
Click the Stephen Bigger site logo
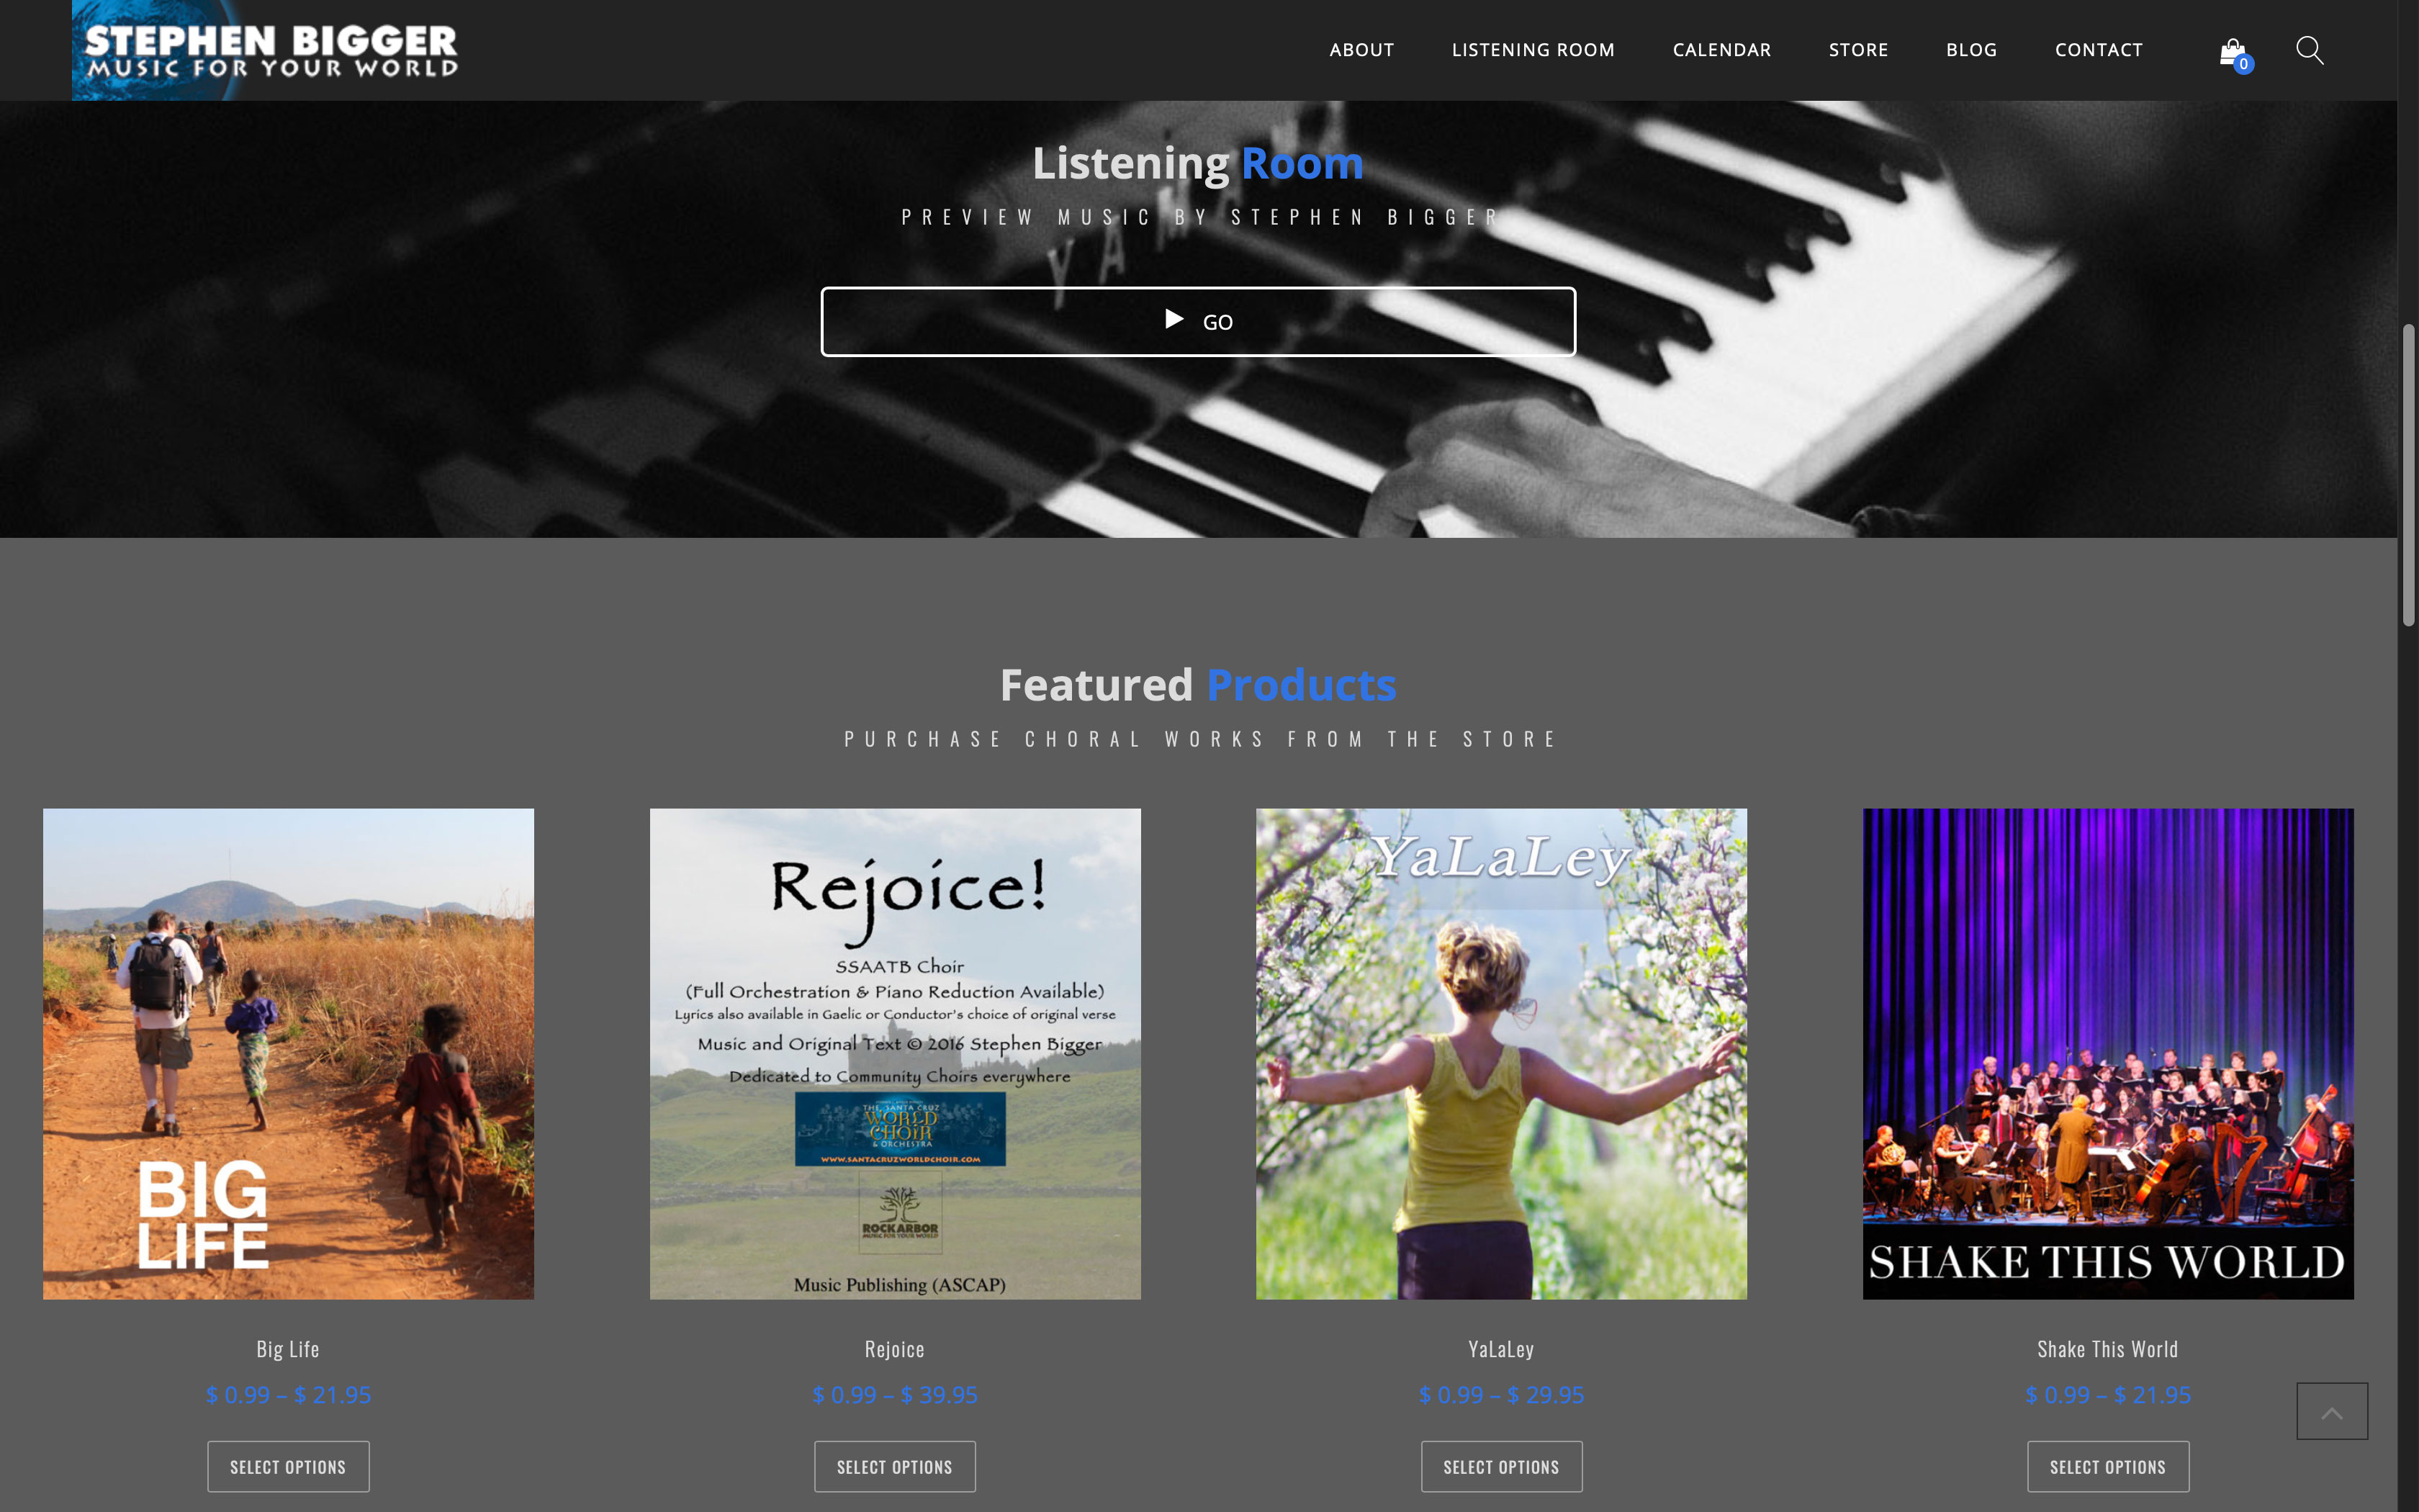(270, 50)
